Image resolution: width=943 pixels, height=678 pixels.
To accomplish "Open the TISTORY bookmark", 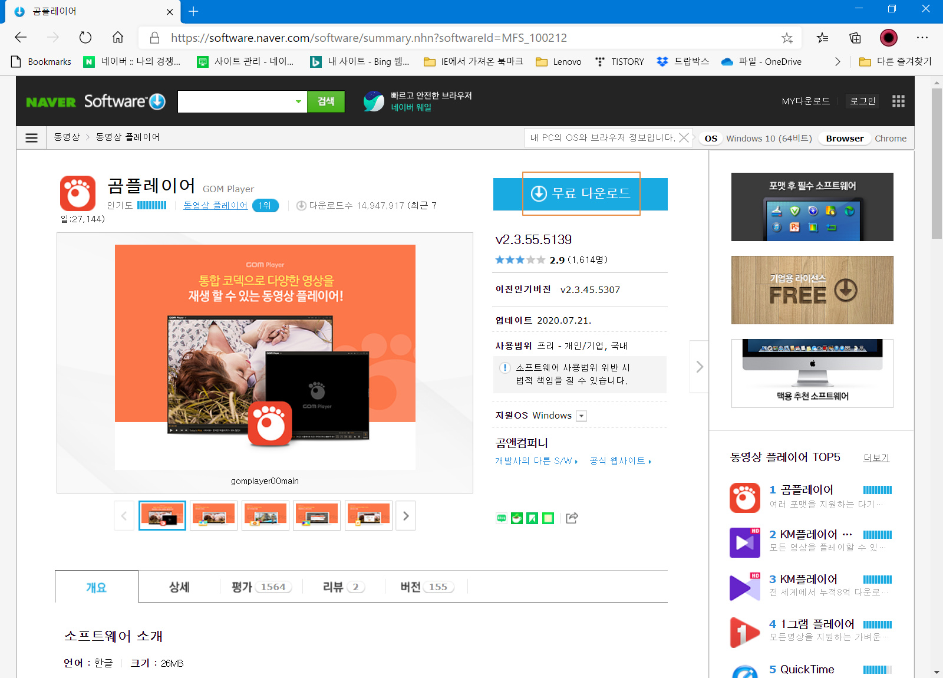I will click(x=619, y=62).
